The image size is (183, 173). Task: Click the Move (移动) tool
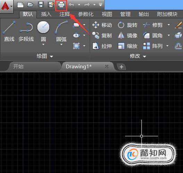click(102, 25)
